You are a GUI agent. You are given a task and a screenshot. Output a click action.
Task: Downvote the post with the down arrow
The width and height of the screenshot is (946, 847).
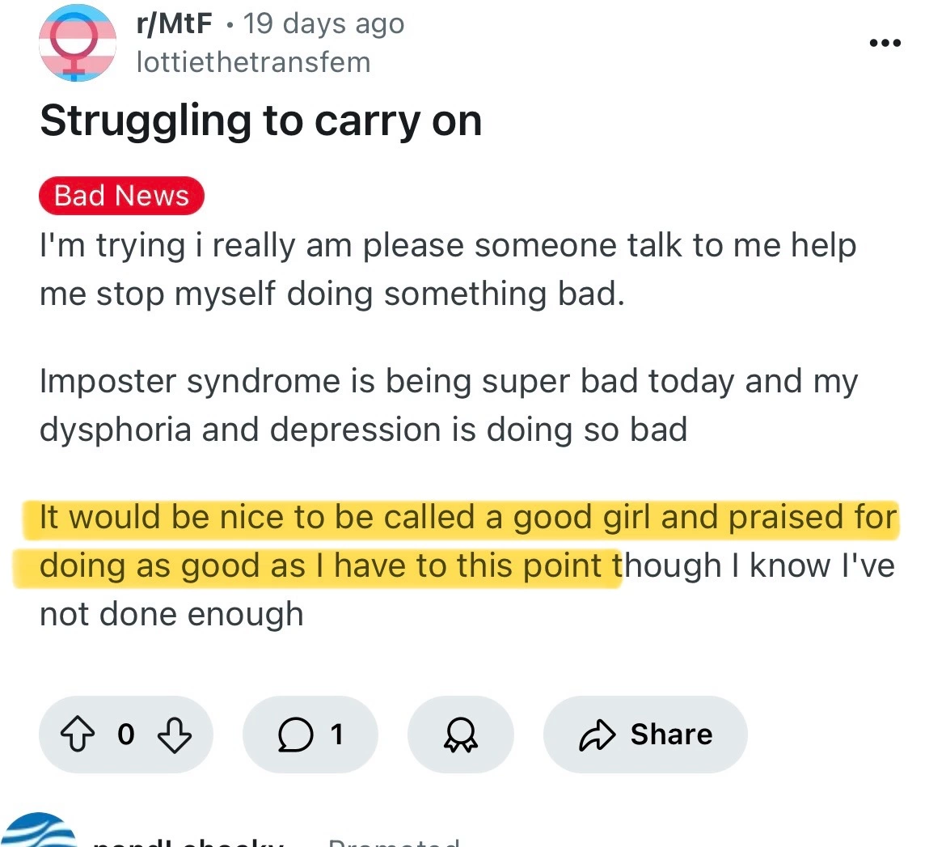coord(174,735)
